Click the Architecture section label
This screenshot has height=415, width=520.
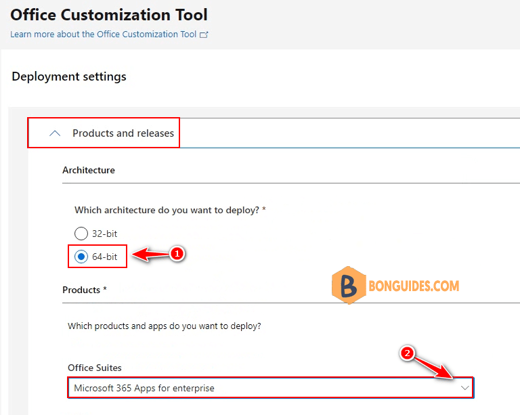pyautogui.click(x=89, y=170)
